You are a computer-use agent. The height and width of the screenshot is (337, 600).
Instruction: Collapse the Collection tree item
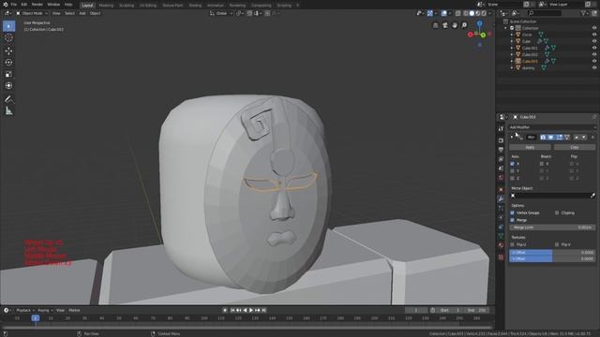(506, 28)
